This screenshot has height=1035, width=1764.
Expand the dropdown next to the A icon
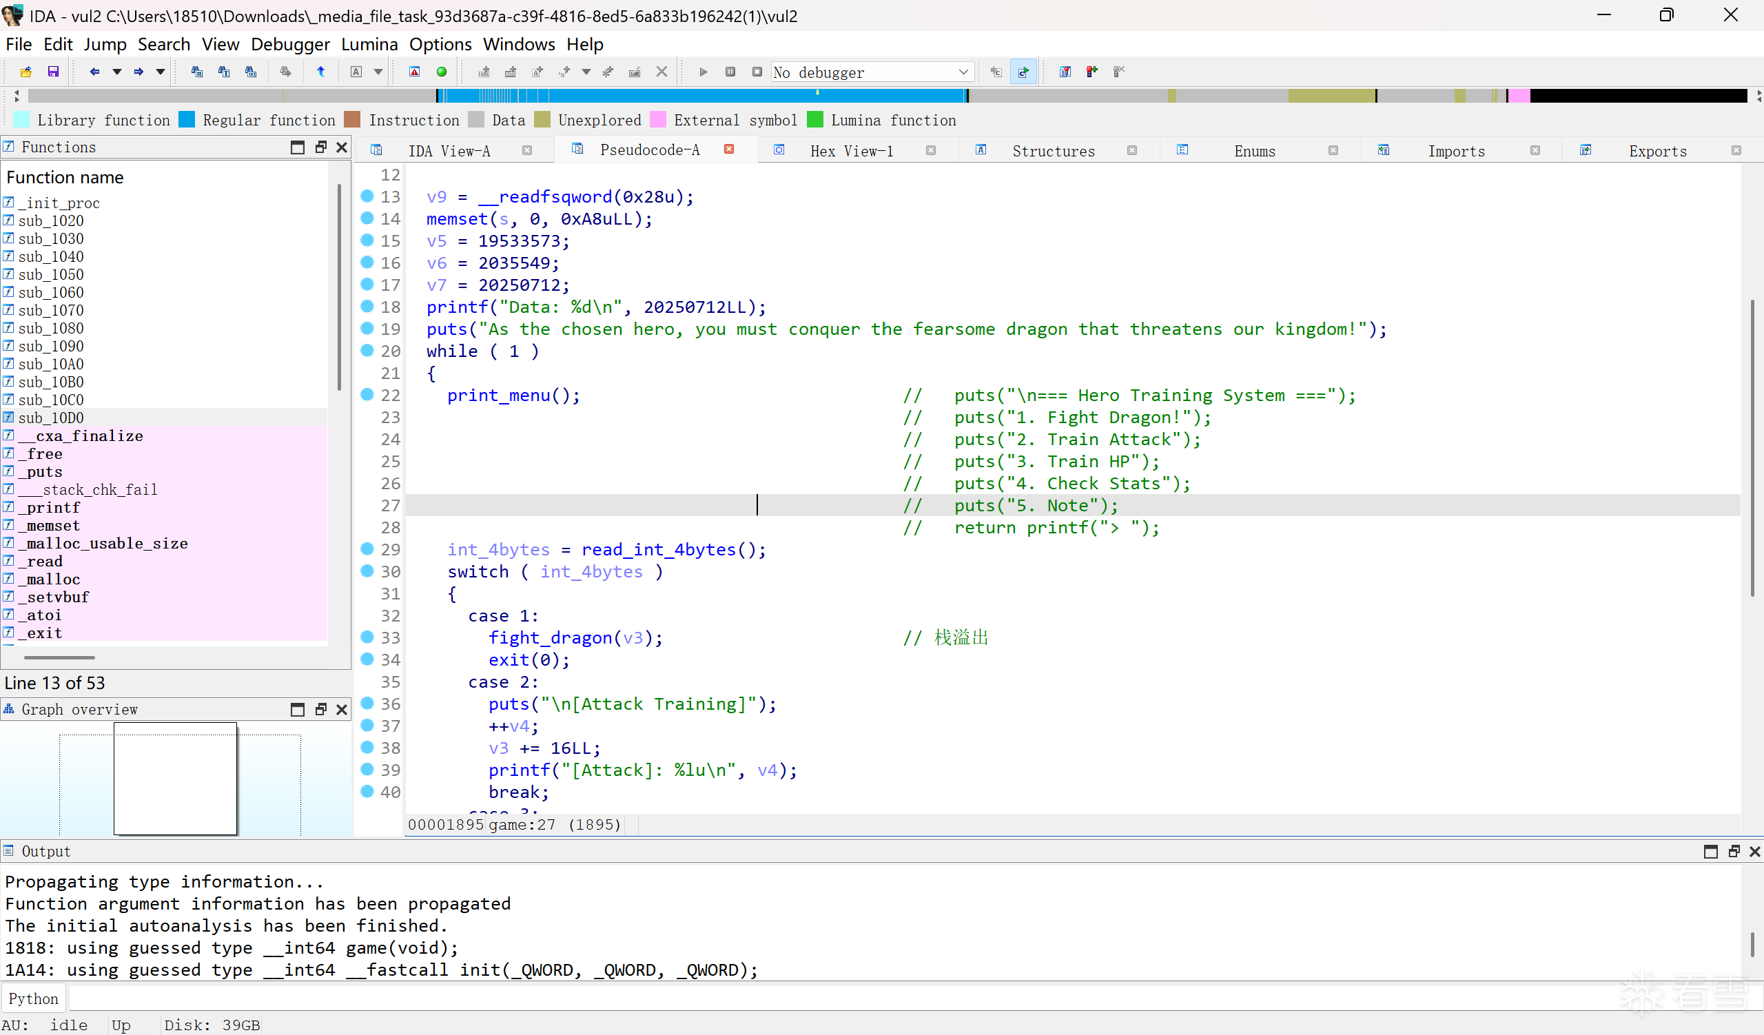pos(378,72)
